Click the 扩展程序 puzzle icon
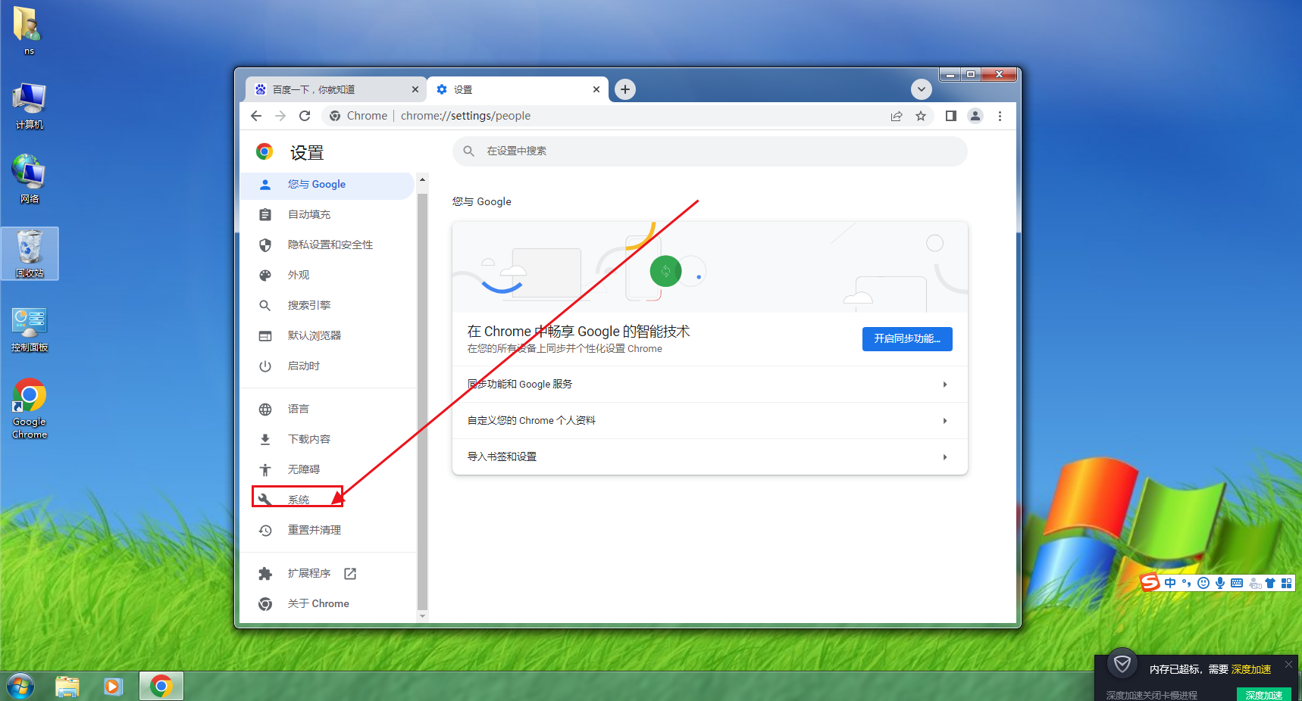This screenshot has height=701, width=1302. 265,574
